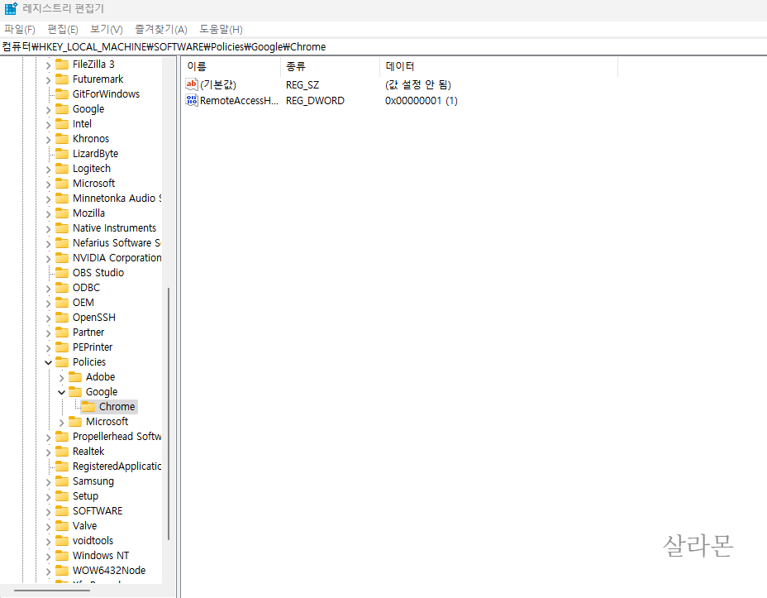Select the (기본값) string value icon
Viewport: 767px width, 598px height.
tap(191, 84)
